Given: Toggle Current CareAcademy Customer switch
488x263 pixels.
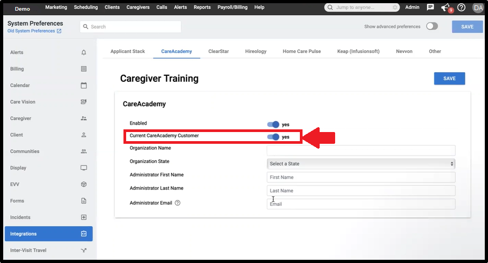Looking at the screenshot, I should click(273, 137).
